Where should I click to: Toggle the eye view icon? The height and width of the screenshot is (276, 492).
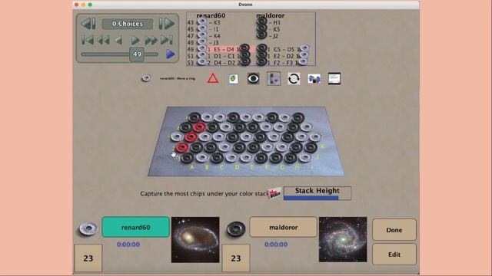pos(253,78)
